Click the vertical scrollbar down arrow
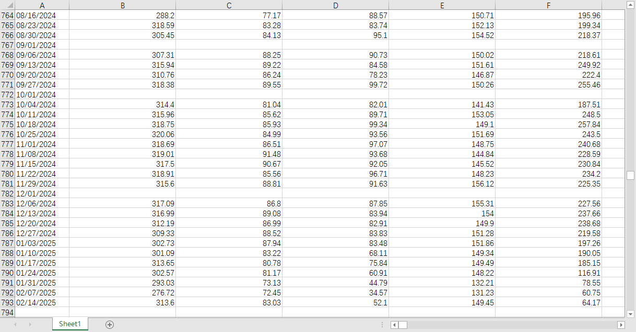 [x=630, y=314]
